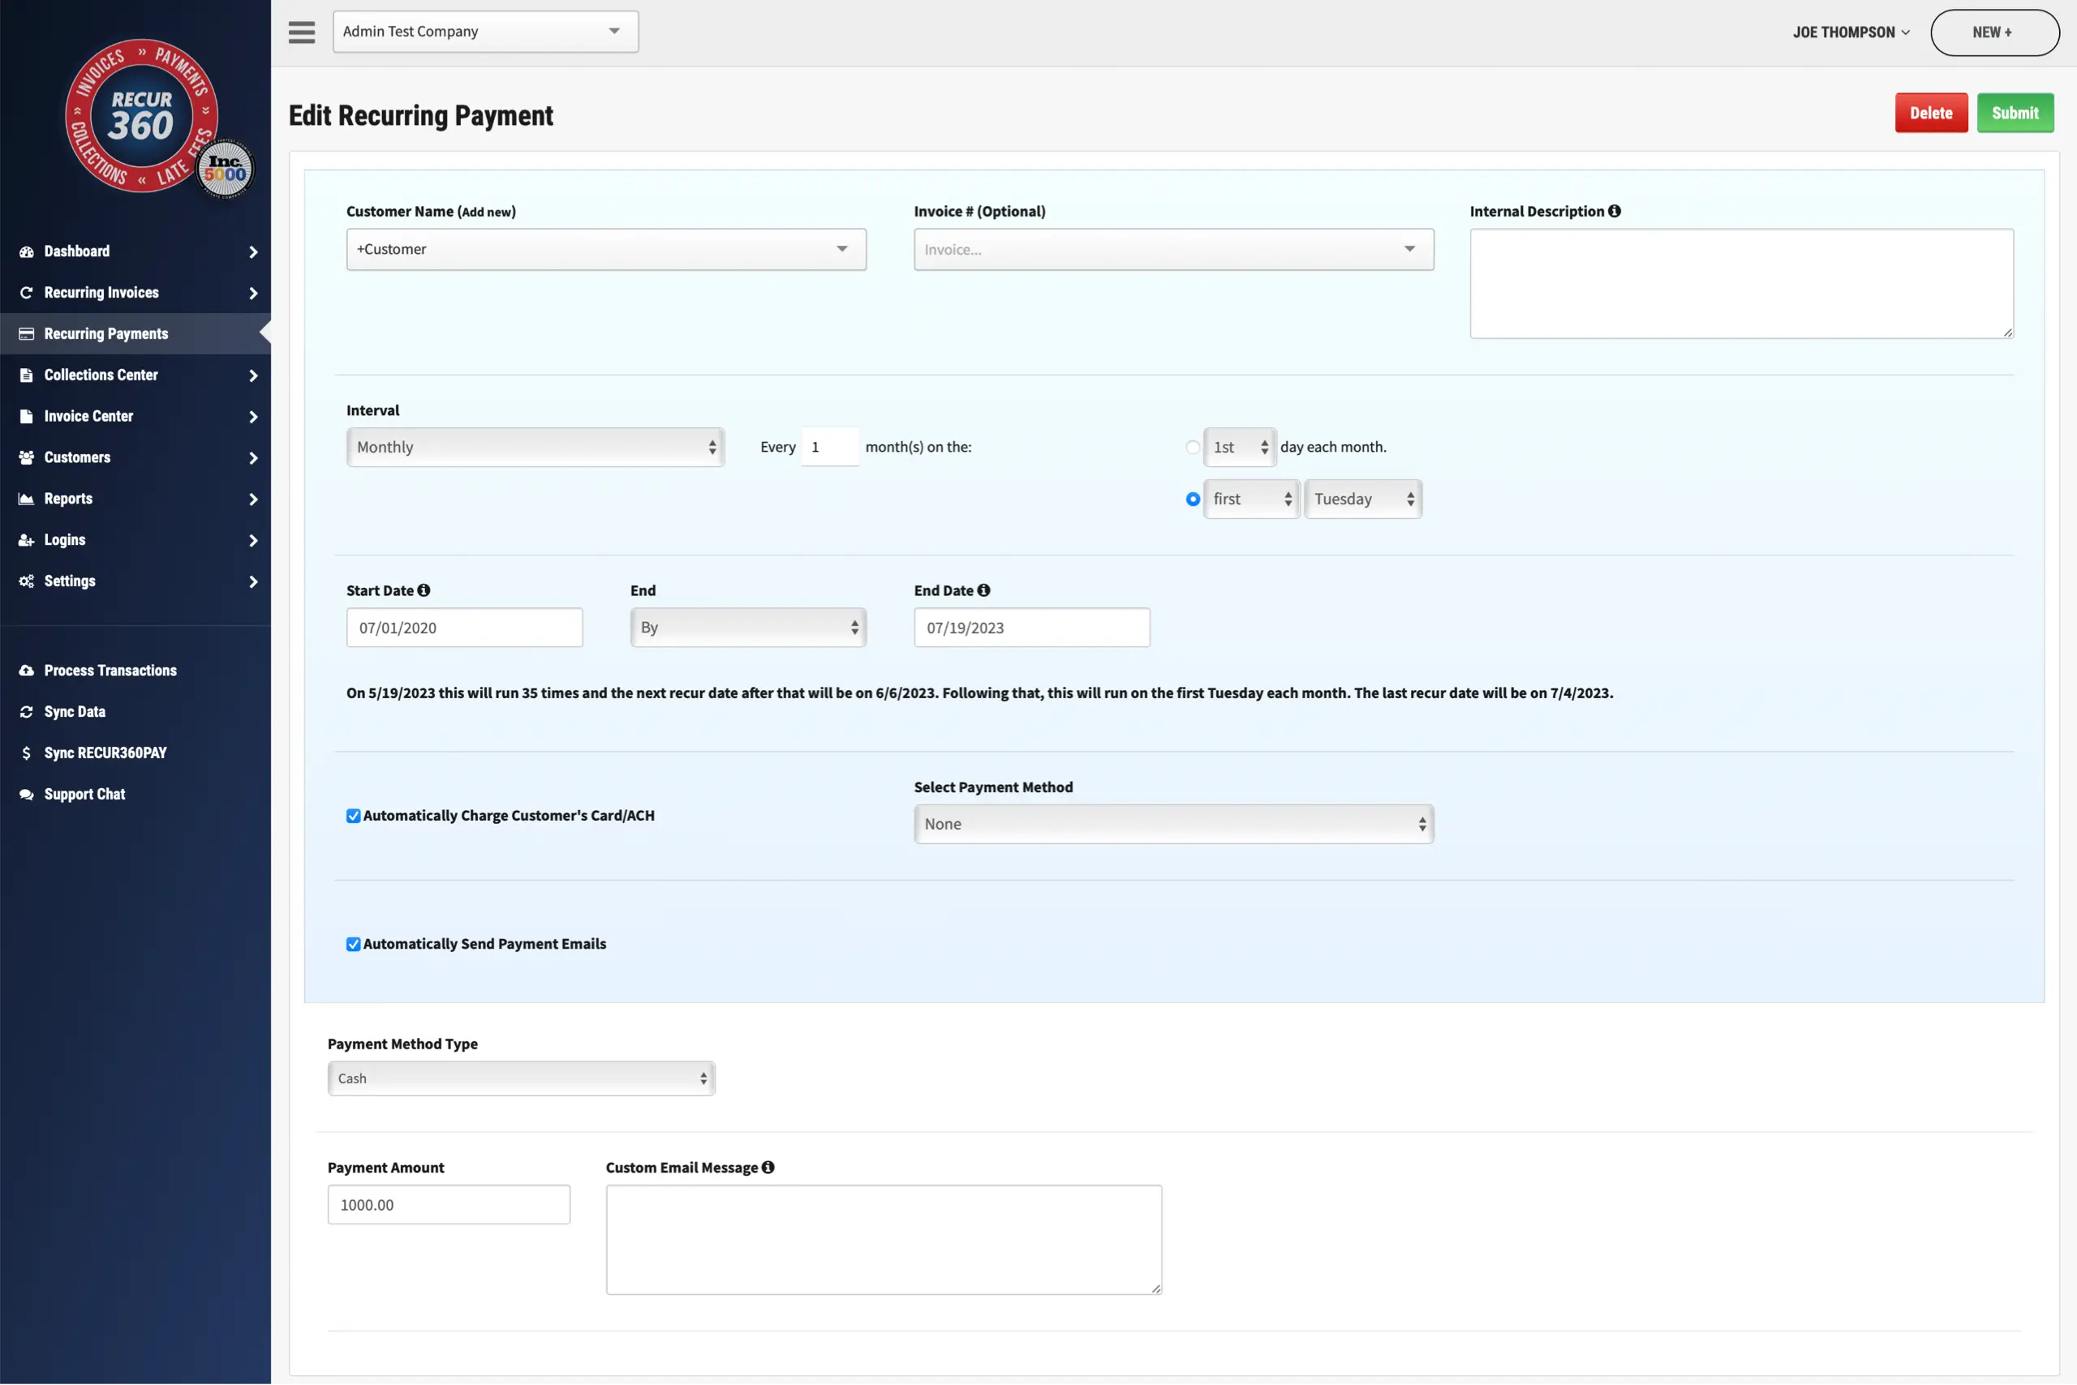The image size is (2077, 1385).
Task: Open the 'first' ordinal dropdown
Action: pyautogui.click(x=1250, y=499)
